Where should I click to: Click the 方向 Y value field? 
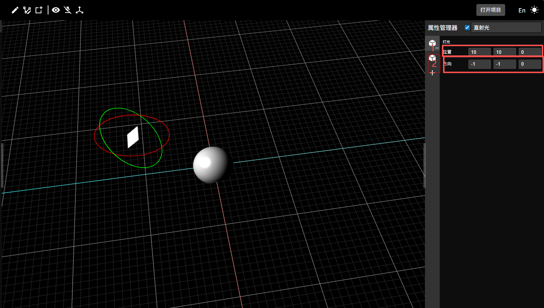[505, 64]
